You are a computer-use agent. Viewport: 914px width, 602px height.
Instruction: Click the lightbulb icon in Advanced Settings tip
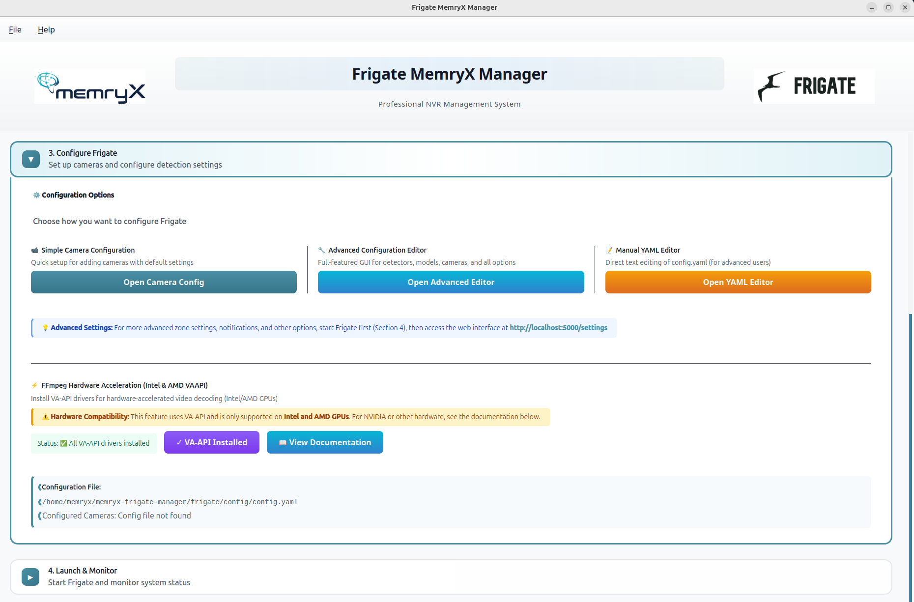click(x=45, y=328)
